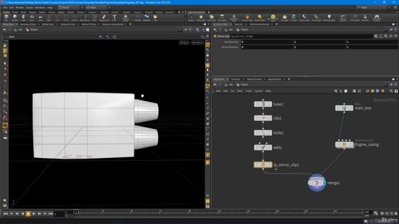Jump to first frame of timeline
399x224 pixels.
[x=6, y=214]
